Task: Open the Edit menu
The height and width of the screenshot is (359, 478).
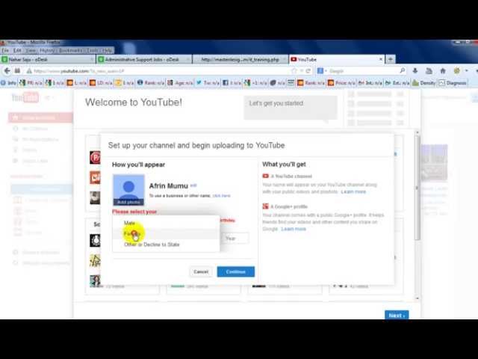Action: click(17, 50)
